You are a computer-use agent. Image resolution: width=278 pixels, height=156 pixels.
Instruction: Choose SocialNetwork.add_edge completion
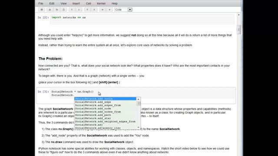coord(105,102)
